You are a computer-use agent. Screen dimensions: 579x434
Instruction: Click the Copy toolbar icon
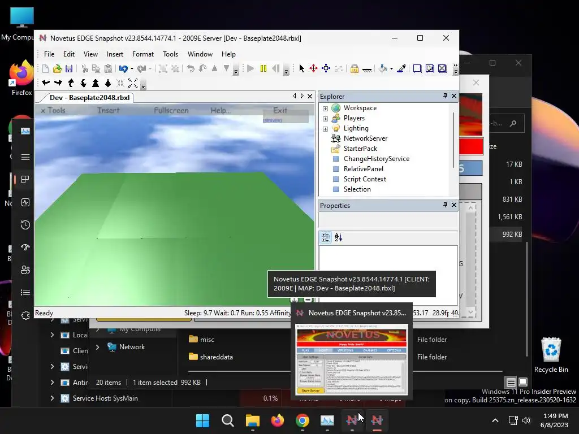click(x=96, y=68)
